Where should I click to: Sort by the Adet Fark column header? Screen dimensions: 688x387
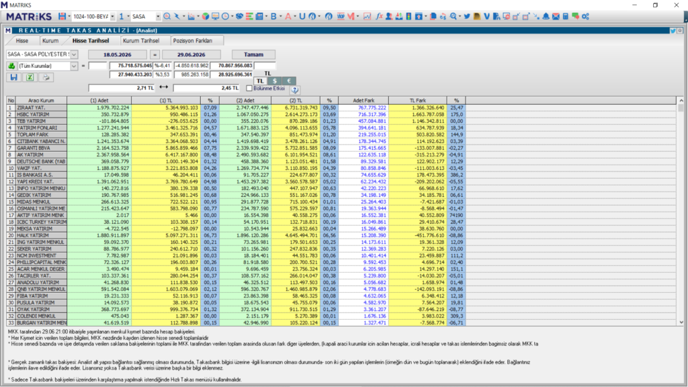[363, 101]
